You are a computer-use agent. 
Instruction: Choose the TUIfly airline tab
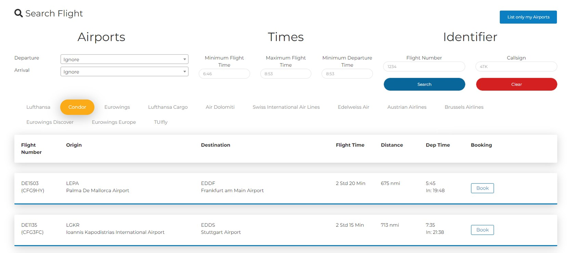point(160,122)
